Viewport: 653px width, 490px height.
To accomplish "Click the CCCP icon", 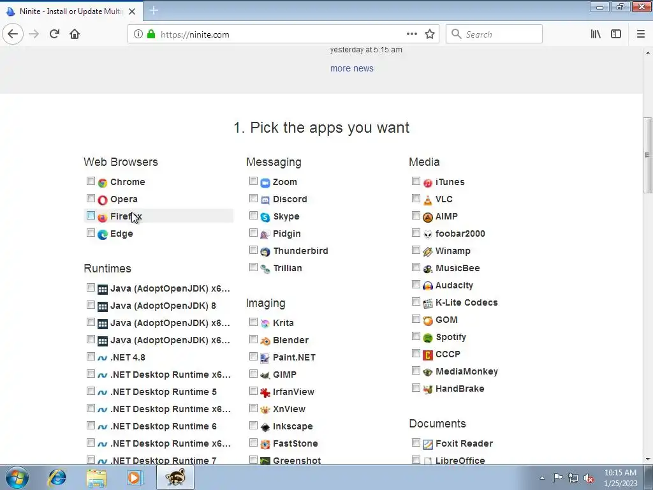I will (428, 355).
